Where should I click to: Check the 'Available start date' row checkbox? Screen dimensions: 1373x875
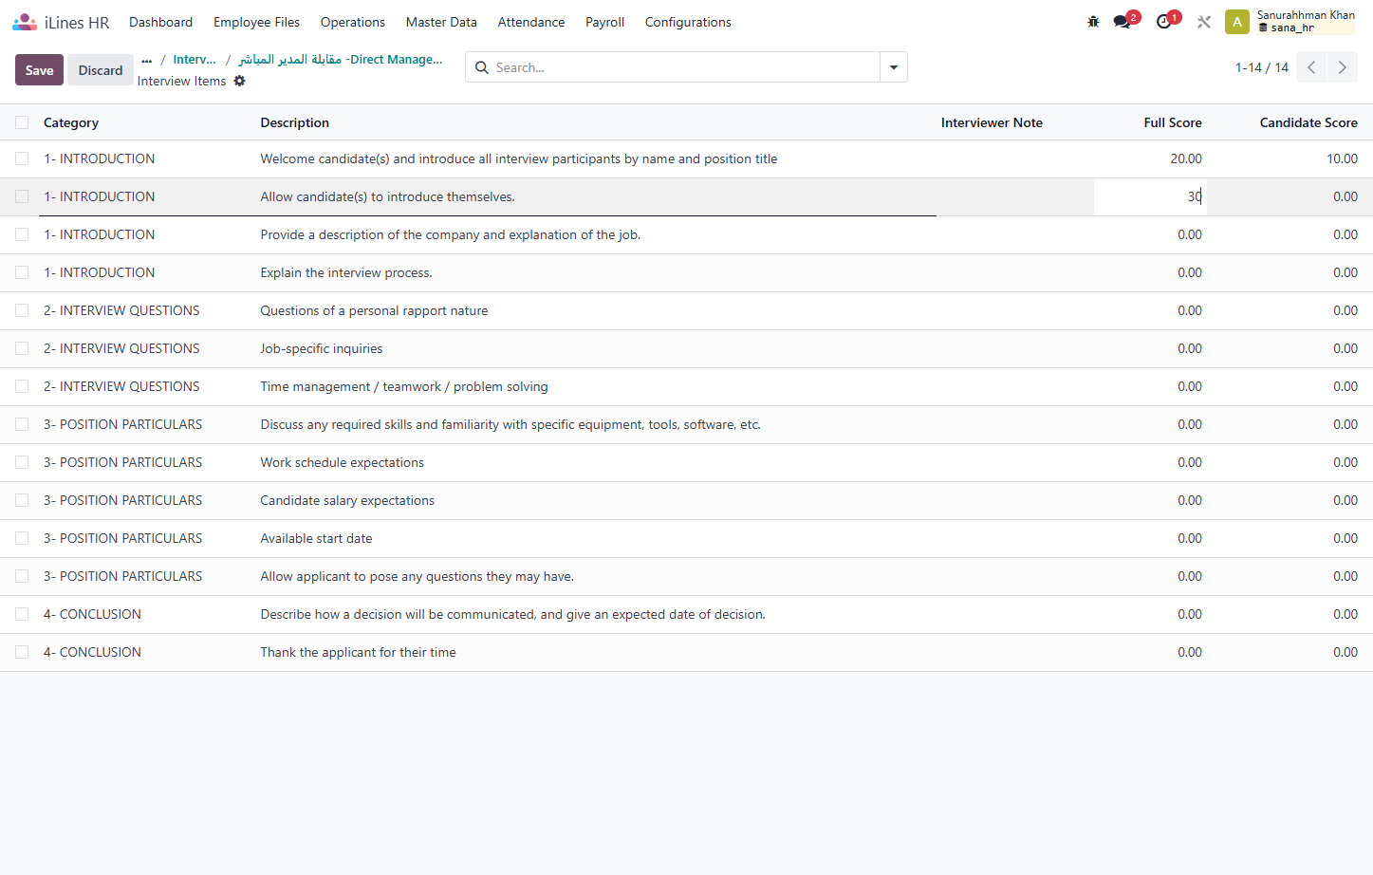click(22, 538)
